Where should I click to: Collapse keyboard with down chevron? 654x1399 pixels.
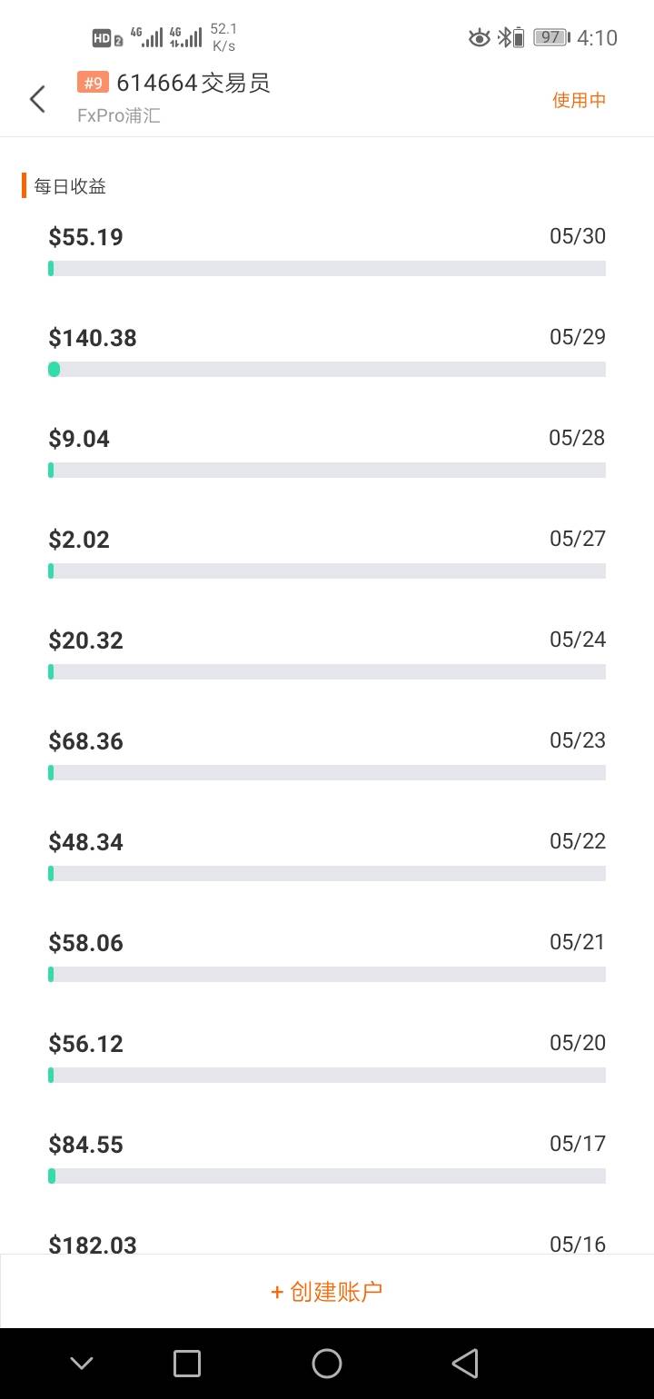[82, 1363]
